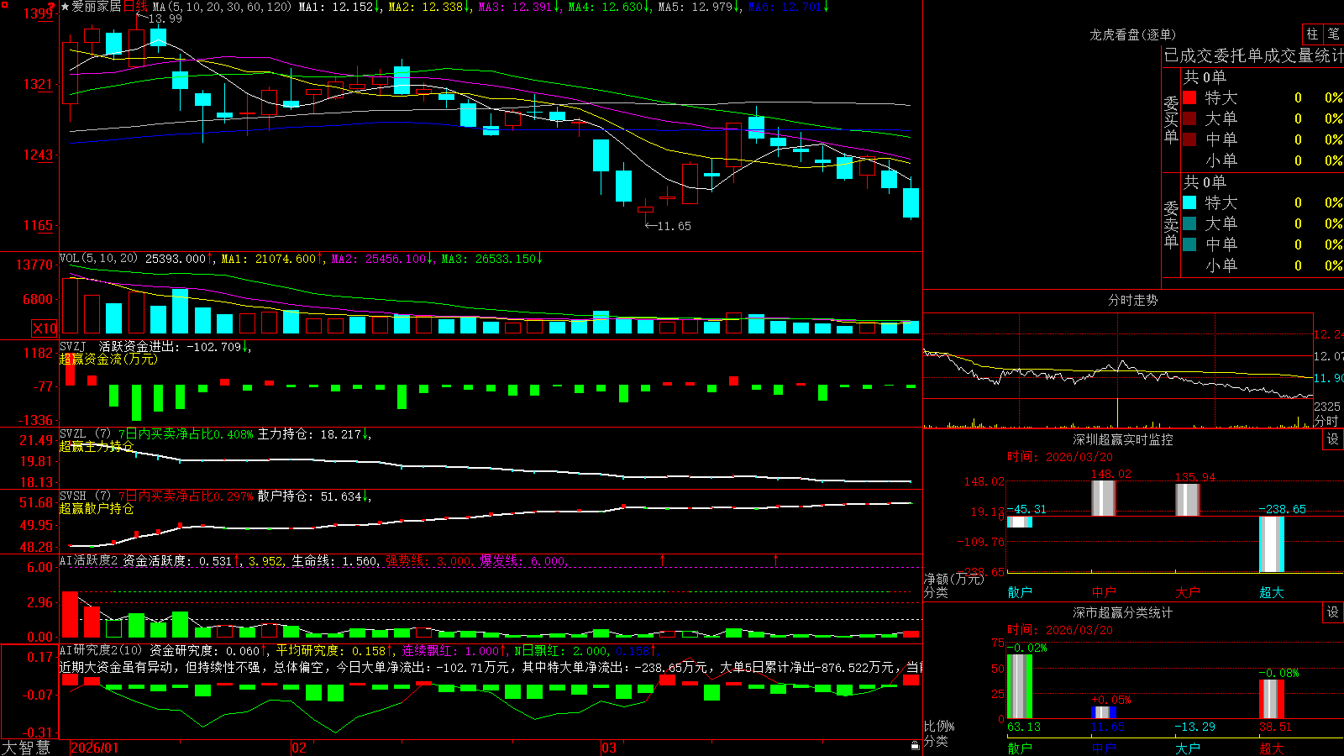The image size is (1344, 756).
Task: Toggle the red 特大 buy-order legend square
Action: (x=1189, y=97)
